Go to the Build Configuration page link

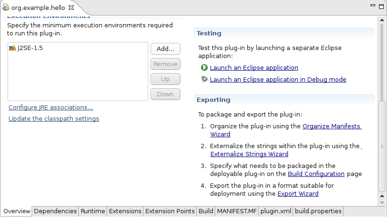[x=316, y=174]
